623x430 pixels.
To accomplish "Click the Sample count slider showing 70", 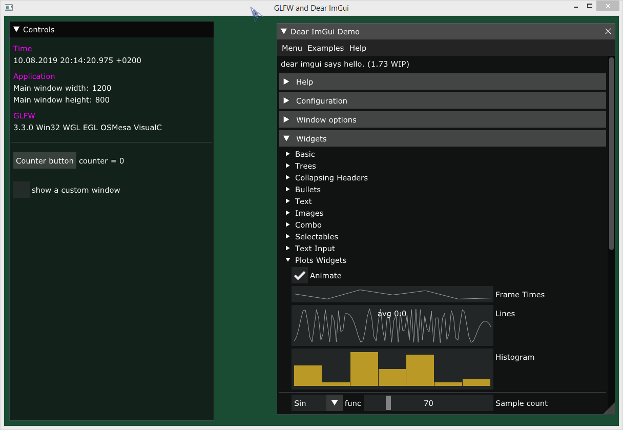I will [428, 403].
